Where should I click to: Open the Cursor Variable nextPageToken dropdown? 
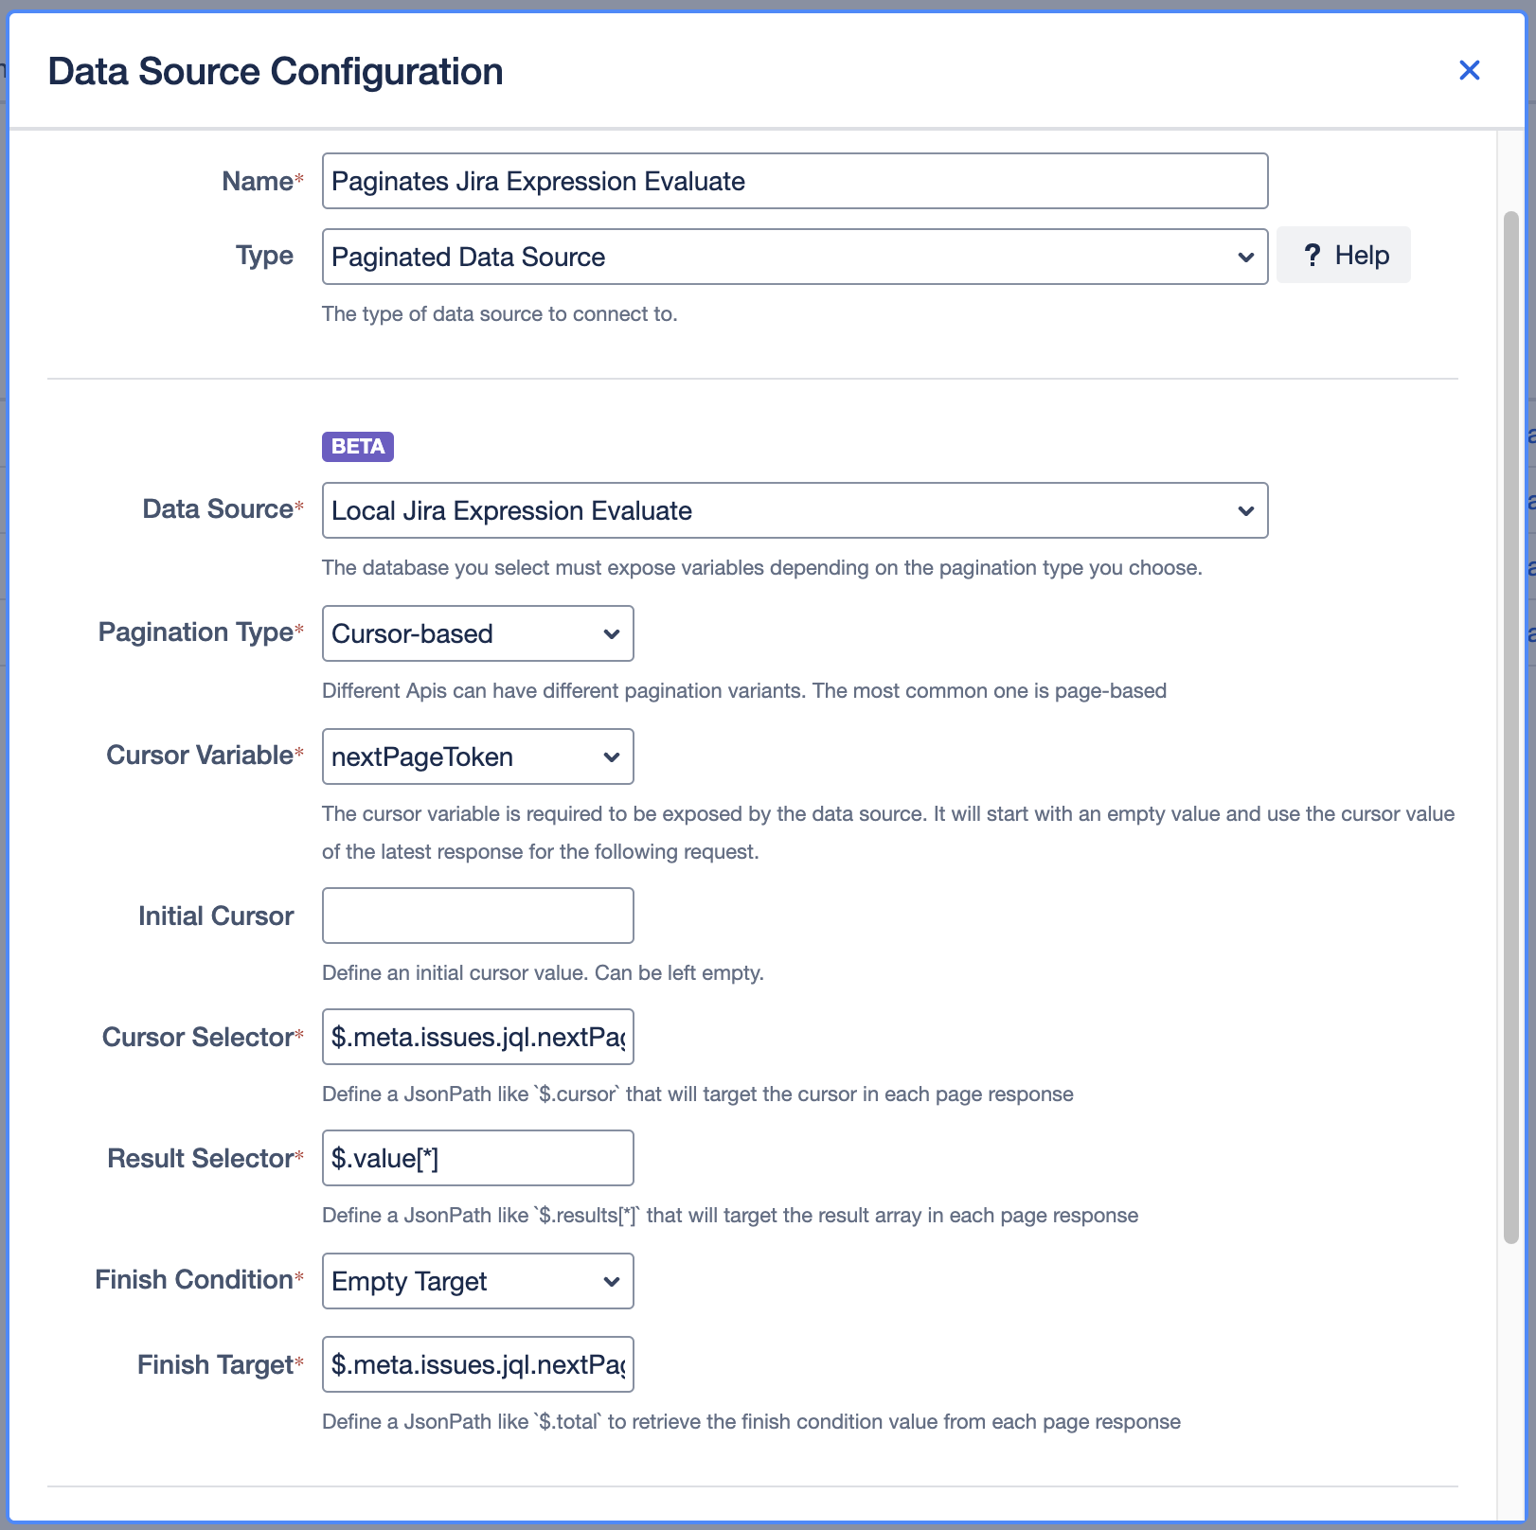[477, 756]
